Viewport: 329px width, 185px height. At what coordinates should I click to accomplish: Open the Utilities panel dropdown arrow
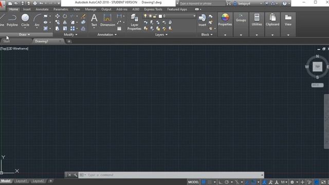257,35
